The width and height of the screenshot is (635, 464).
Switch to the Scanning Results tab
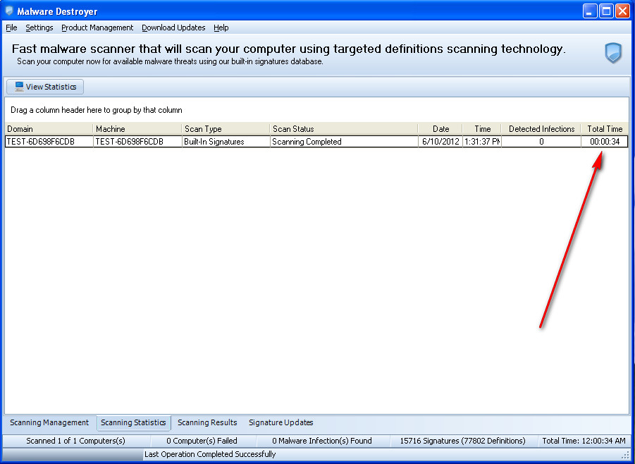pyautogui.click(x=207, y=422)
